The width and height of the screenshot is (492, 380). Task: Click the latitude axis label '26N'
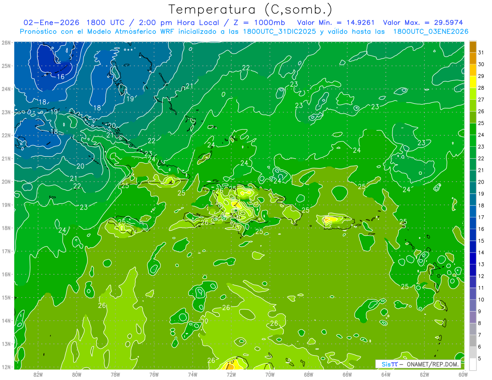click(x=6, y=42)
